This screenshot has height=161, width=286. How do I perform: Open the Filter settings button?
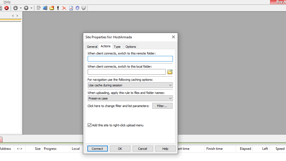point(162,106)
